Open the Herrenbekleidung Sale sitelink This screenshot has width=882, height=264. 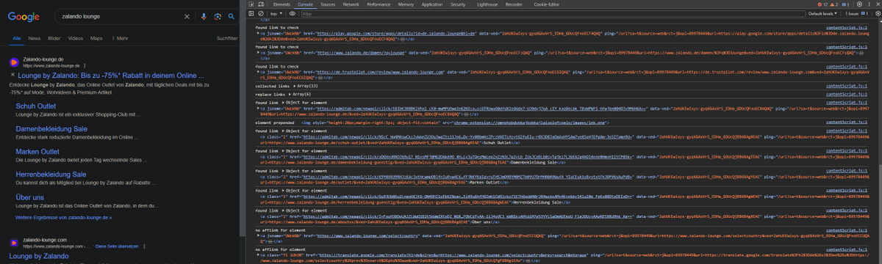tap(51, 174)
